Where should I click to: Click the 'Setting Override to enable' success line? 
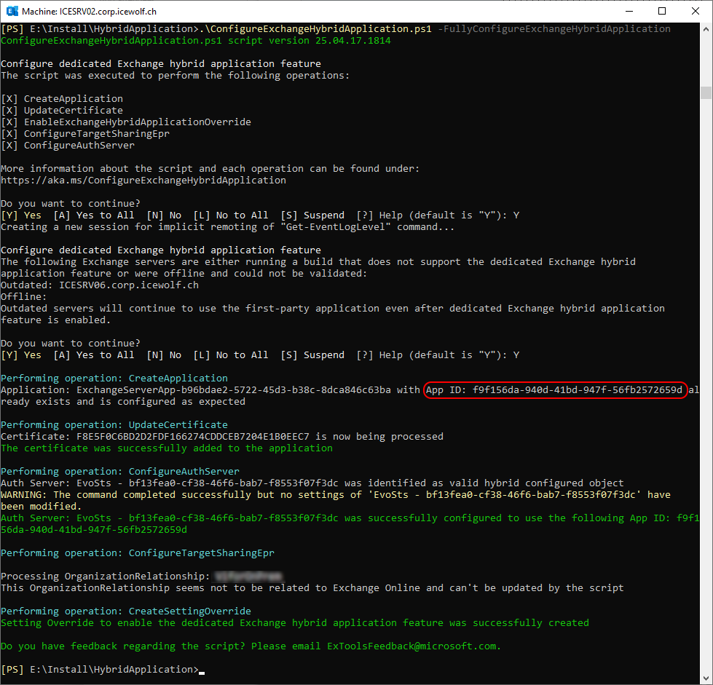pyautogui.click(x=295, y=622)
